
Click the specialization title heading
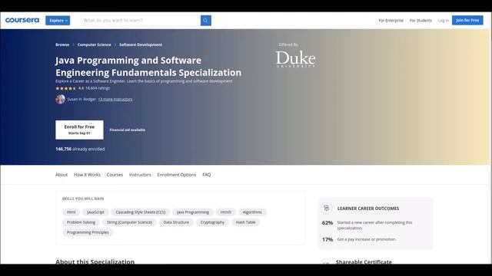click(x=148, y=67)
